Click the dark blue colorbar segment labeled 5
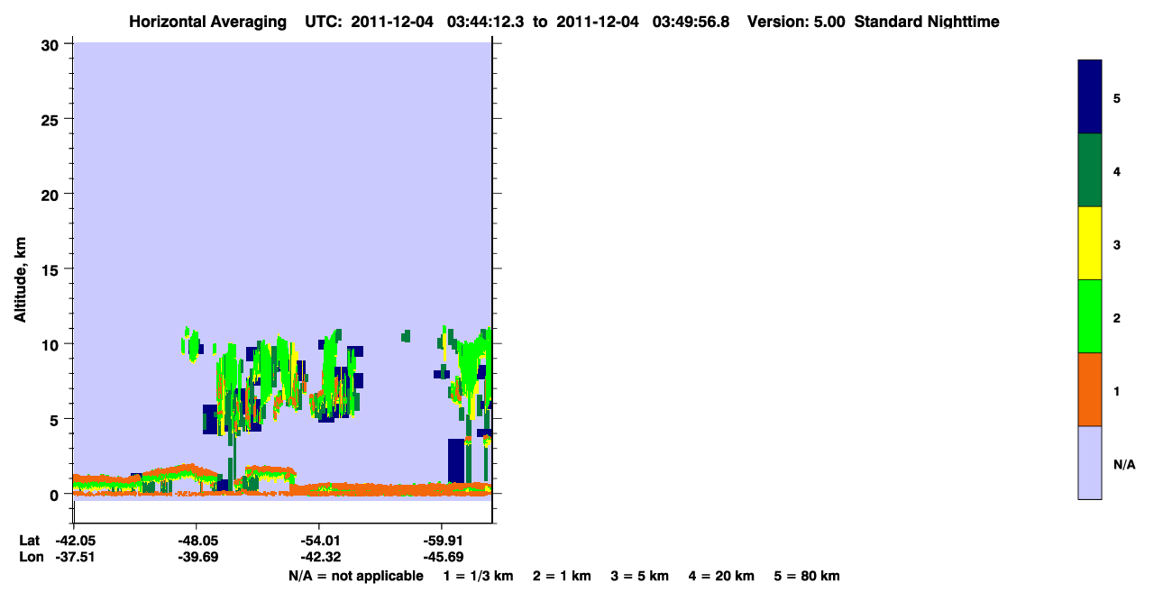 click(x=1090, y=97)
